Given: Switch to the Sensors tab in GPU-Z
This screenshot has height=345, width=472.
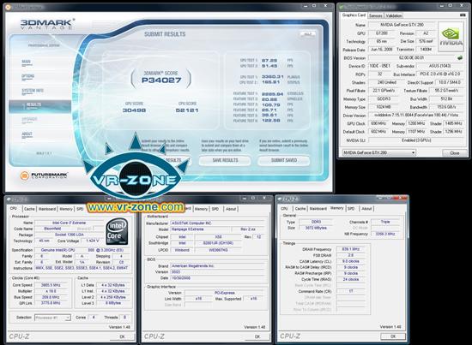Looking at the screenshot, I should (375, 15).
